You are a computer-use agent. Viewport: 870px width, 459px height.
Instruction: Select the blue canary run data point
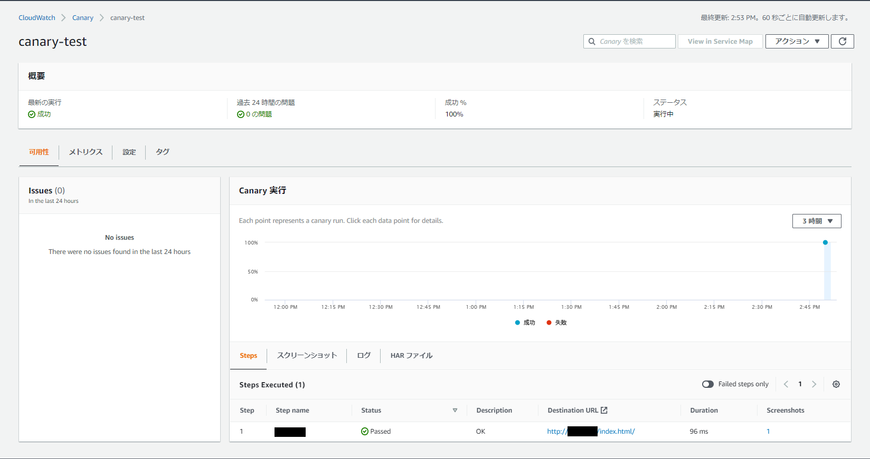[x=825, y=242]
